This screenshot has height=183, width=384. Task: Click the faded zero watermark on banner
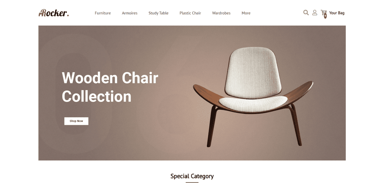pos(75,93)
